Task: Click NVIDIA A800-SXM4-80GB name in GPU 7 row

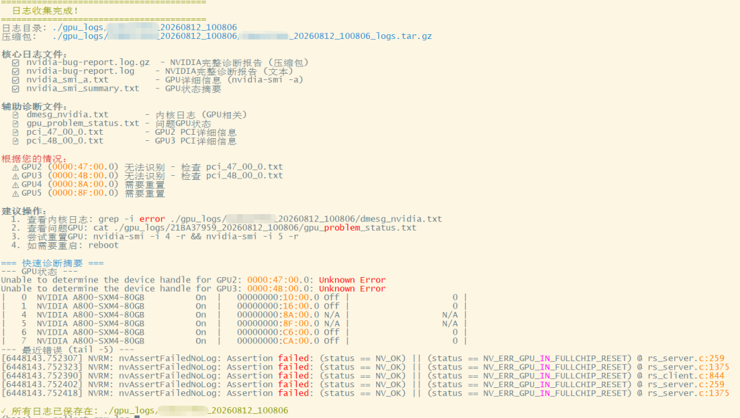Action: pos(90,341)
